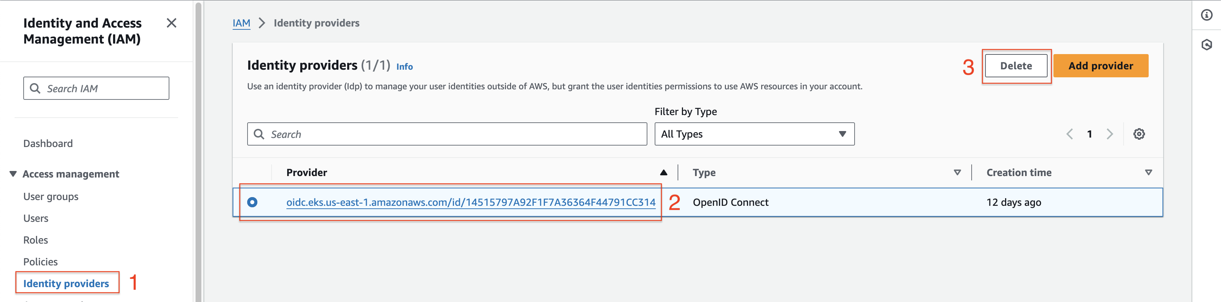Open the oidc.eks.us-east-1 provider link

point(471,202)
